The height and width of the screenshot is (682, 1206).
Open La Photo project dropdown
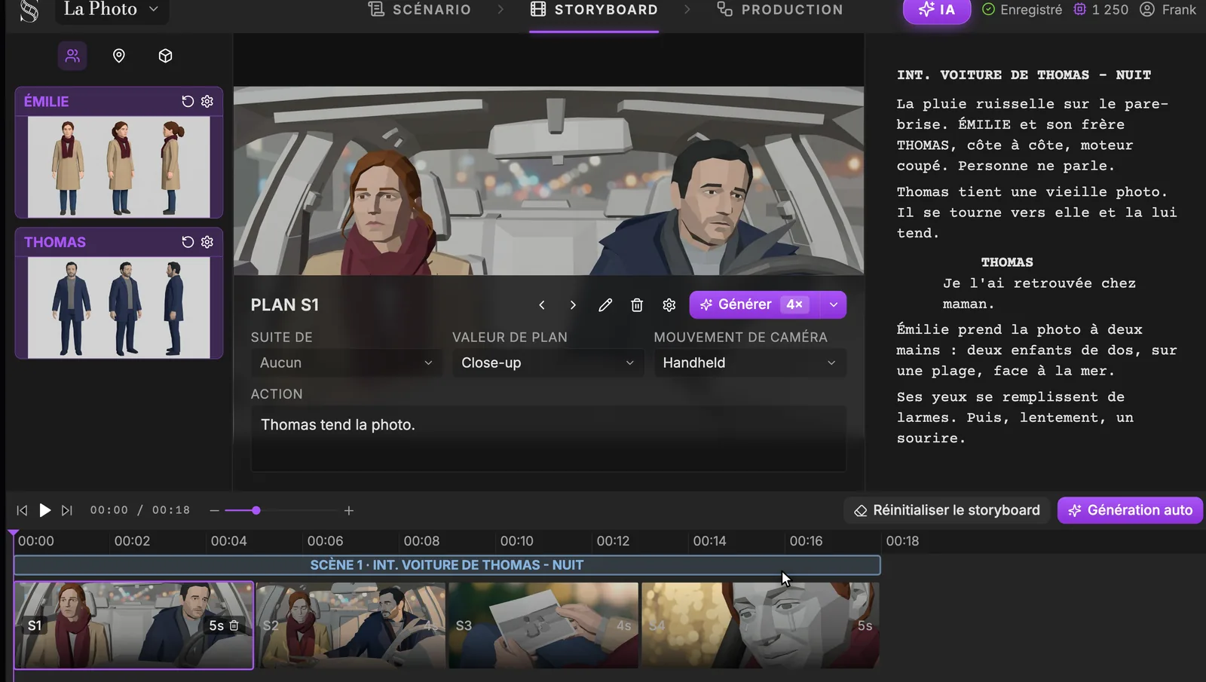click(x=112, y=10)
